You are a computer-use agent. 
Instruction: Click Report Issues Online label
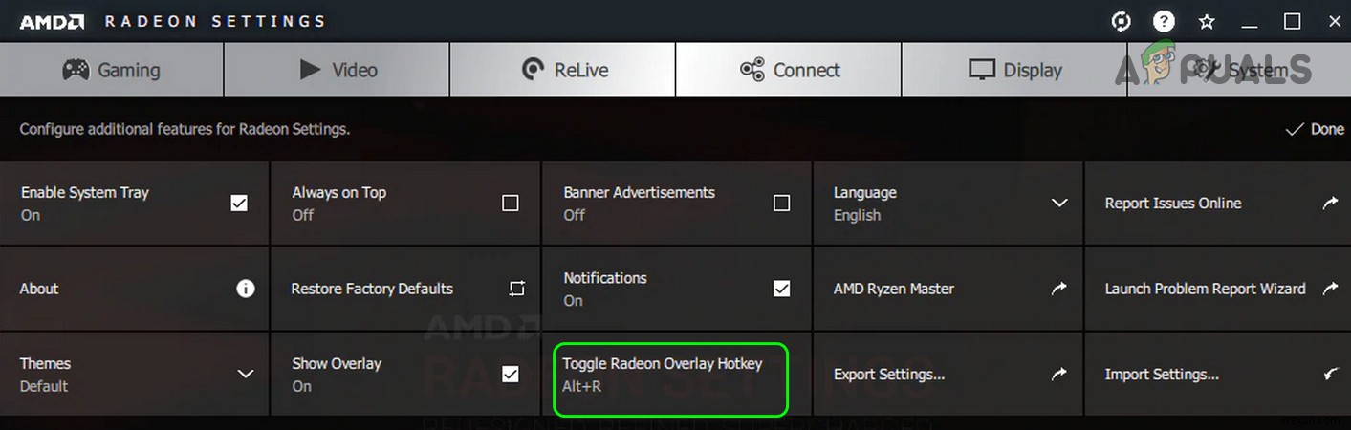click(1173, 204)
